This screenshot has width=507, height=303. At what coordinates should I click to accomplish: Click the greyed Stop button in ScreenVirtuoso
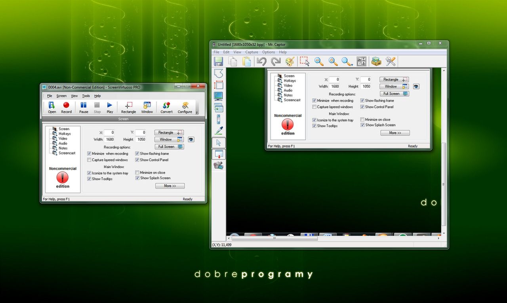(97, 107)
